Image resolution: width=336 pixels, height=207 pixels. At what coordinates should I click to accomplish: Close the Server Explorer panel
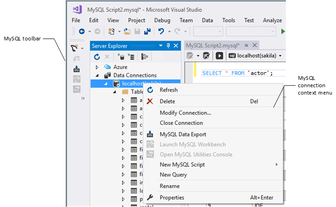coord(176,45)
